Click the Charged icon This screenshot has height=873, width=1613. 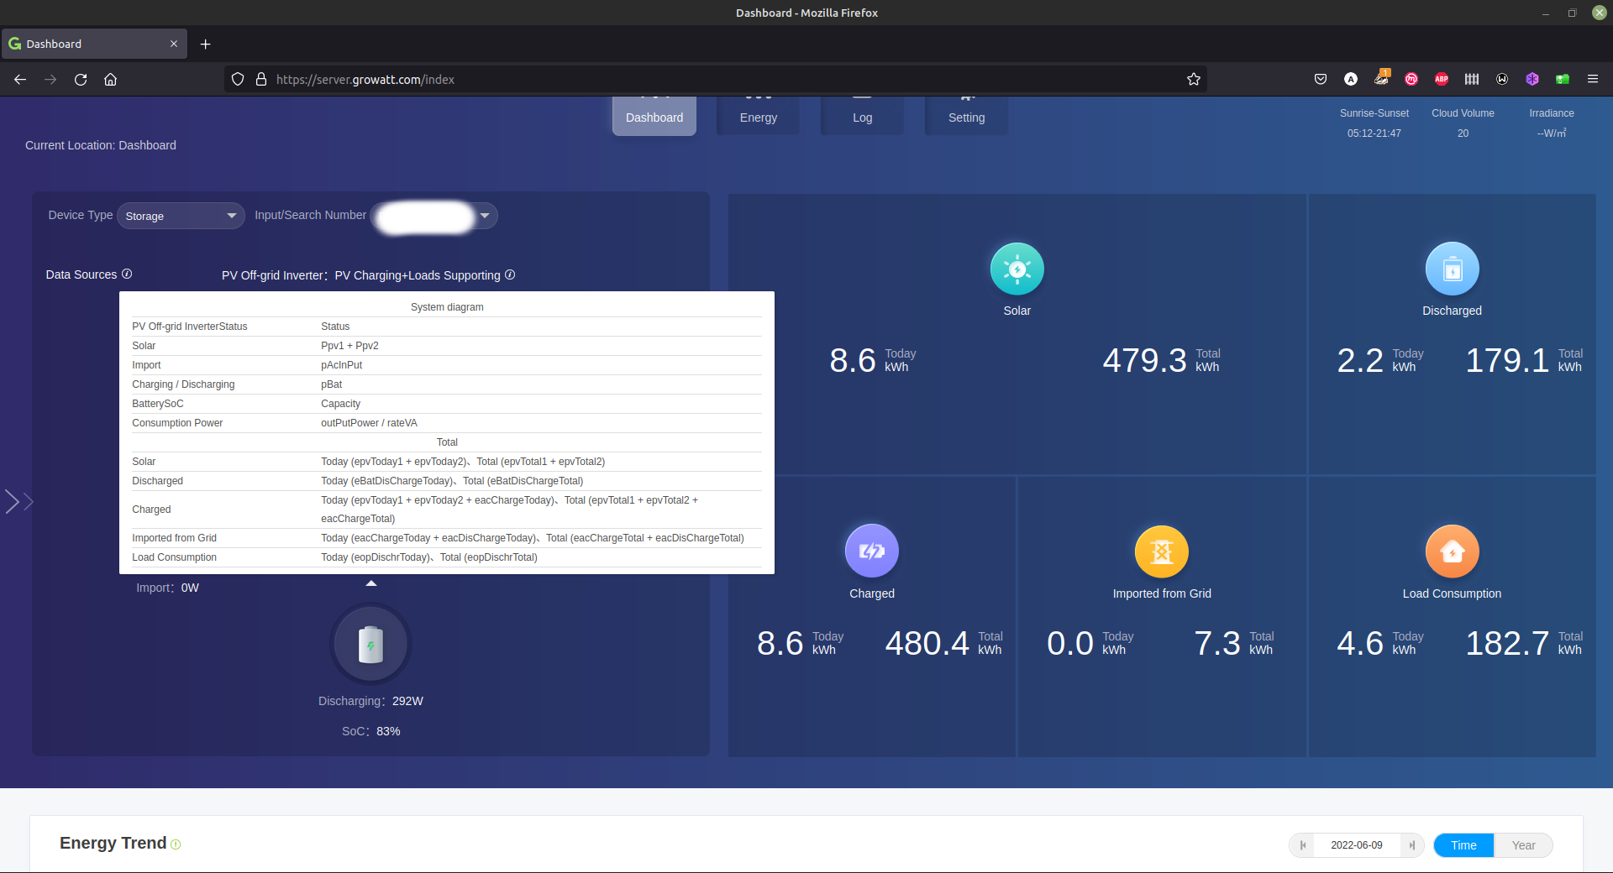(871, 552)
